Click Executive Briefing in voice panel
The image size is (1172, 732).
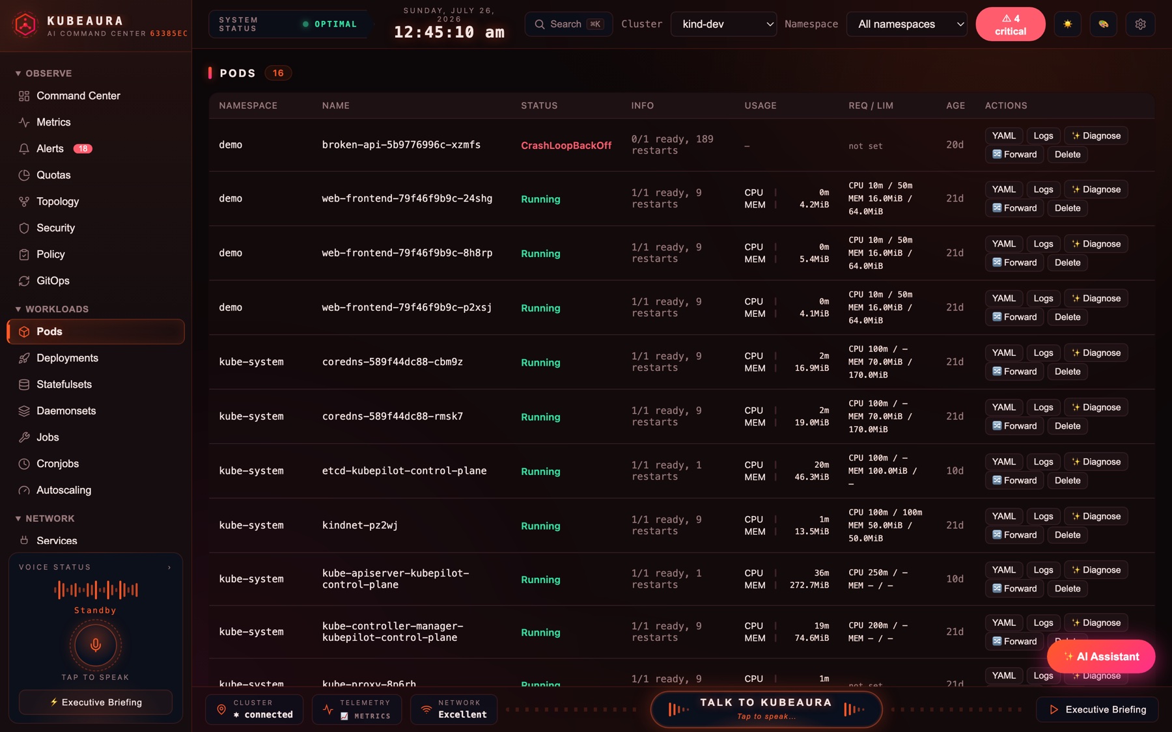click(x=96, y=702)
